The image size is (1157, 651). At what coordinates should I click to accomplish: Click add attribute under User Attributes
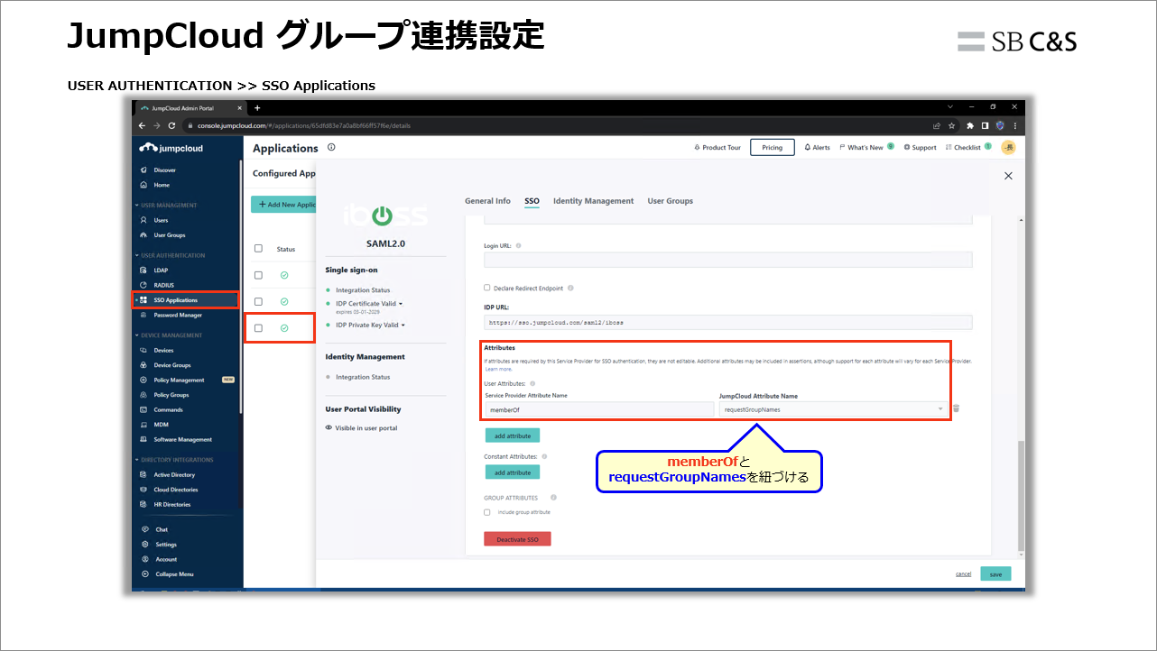[x=512, y=436]
